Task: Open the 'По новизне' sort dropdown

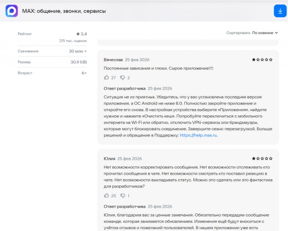Action: [265, 33]
